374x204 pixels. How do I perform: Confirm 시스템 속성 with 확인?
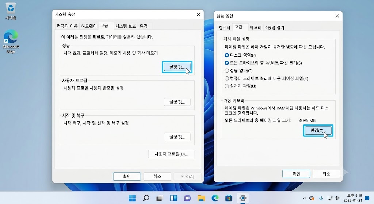point(127,176)
